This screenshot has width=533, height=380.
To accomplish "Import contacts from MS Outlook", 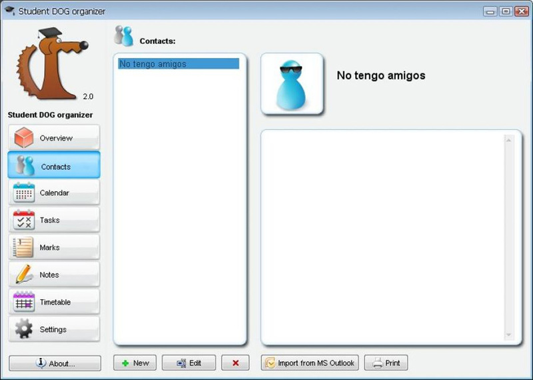I will pos(310,363).
